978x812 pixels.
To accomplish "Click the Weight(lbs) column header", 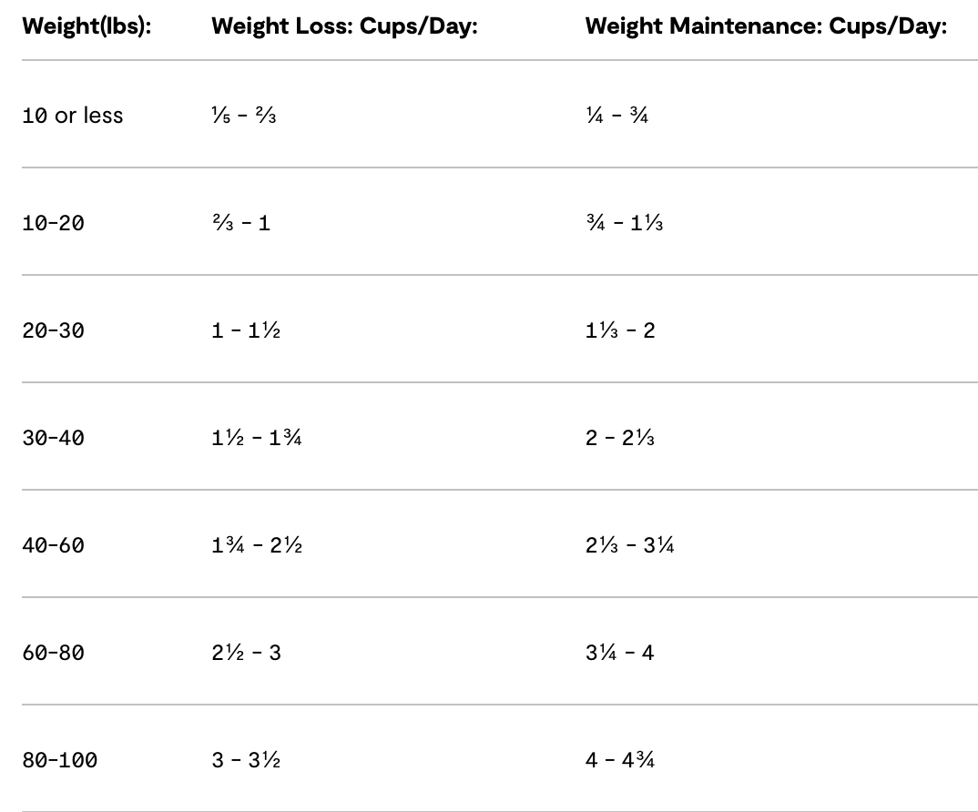I will (x=87, y=26).
